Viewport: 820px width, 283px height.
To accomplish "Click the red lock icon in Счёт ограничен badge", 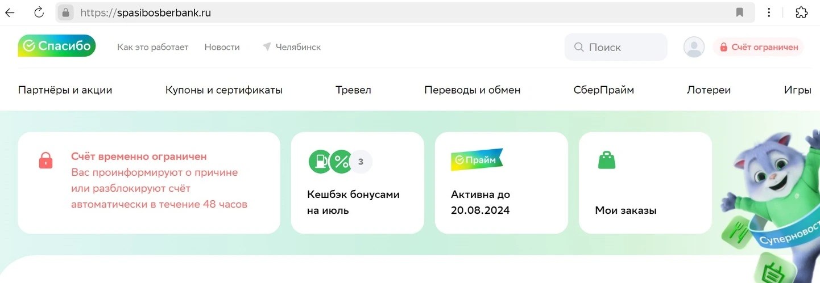I will point(723,47).
